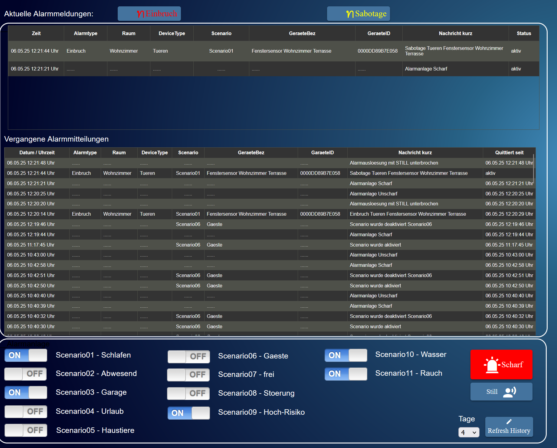
Task: Open the Tage days dropdown
Action: tap(469, 432)
